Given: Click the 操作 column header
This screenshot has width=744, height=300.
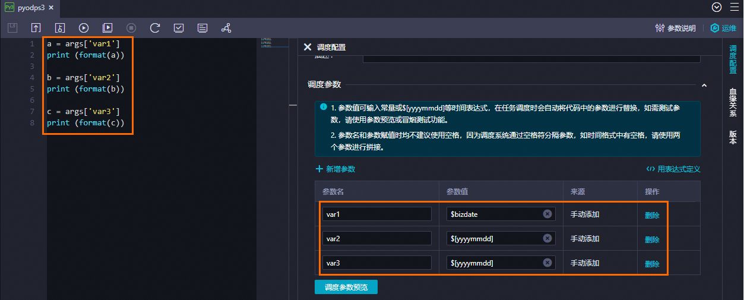Looking at the screenshot, I should click(652, 192).
